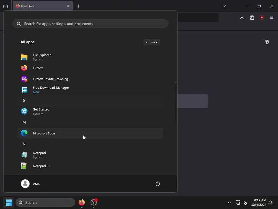The width and height of the screenshot is (278, 209).
Task: Jump to letter N section header
Action: (90, 144)
